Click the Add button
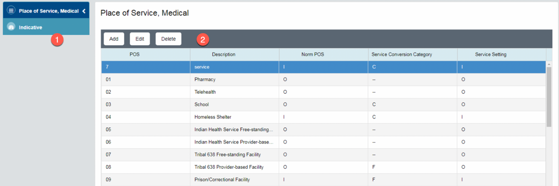559x186 pixels. coord(114,39)
